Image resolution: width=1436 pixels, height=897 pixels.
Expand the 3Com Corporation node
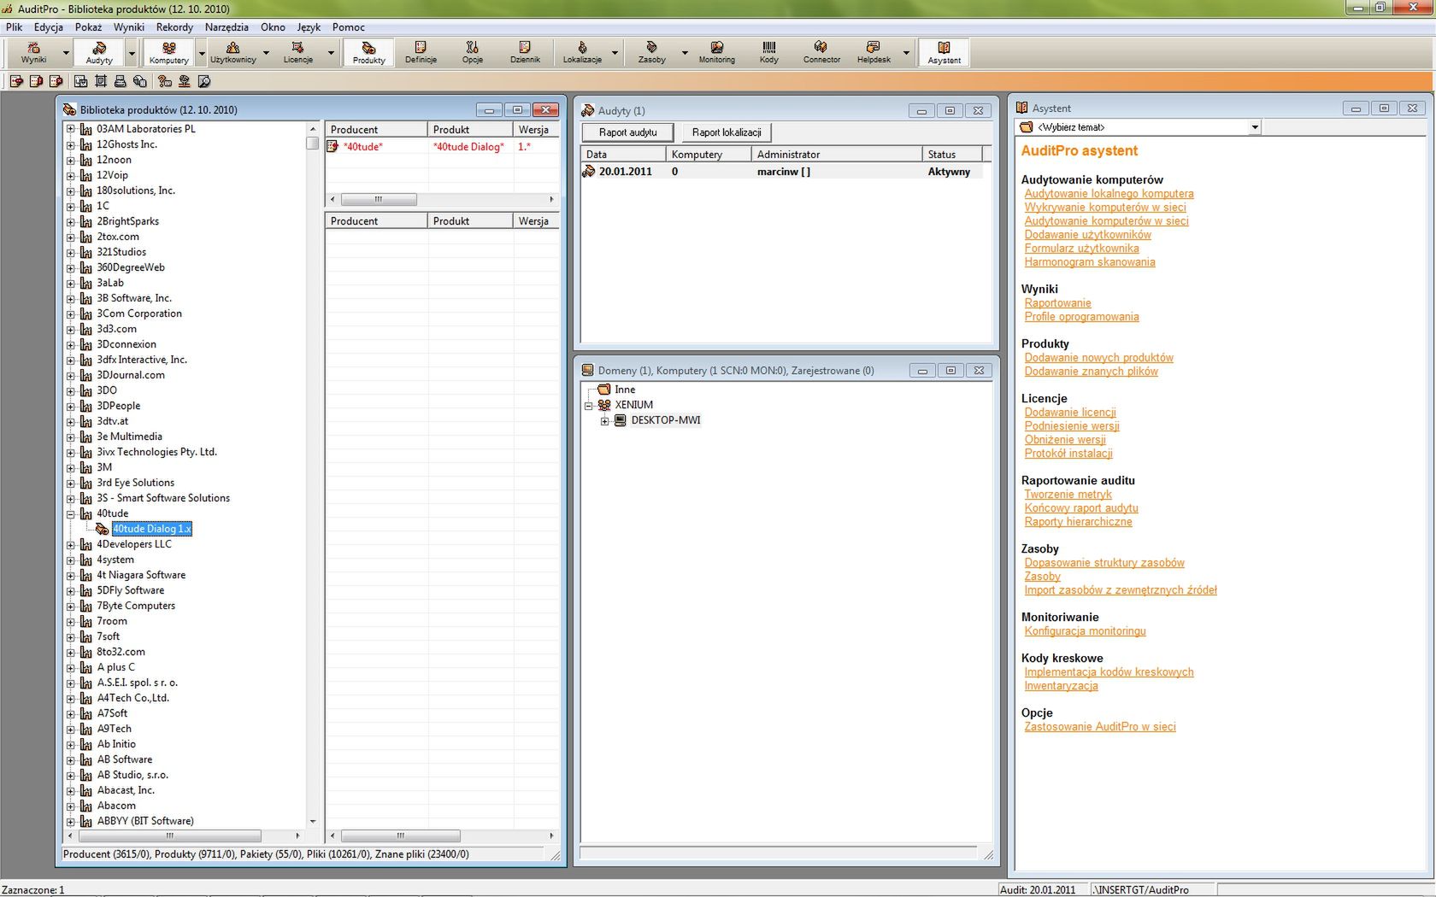(x=71, y=314)
